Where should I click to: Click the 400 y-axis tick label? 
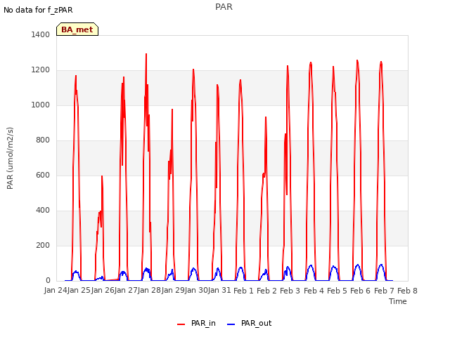[x=43, y=211]
